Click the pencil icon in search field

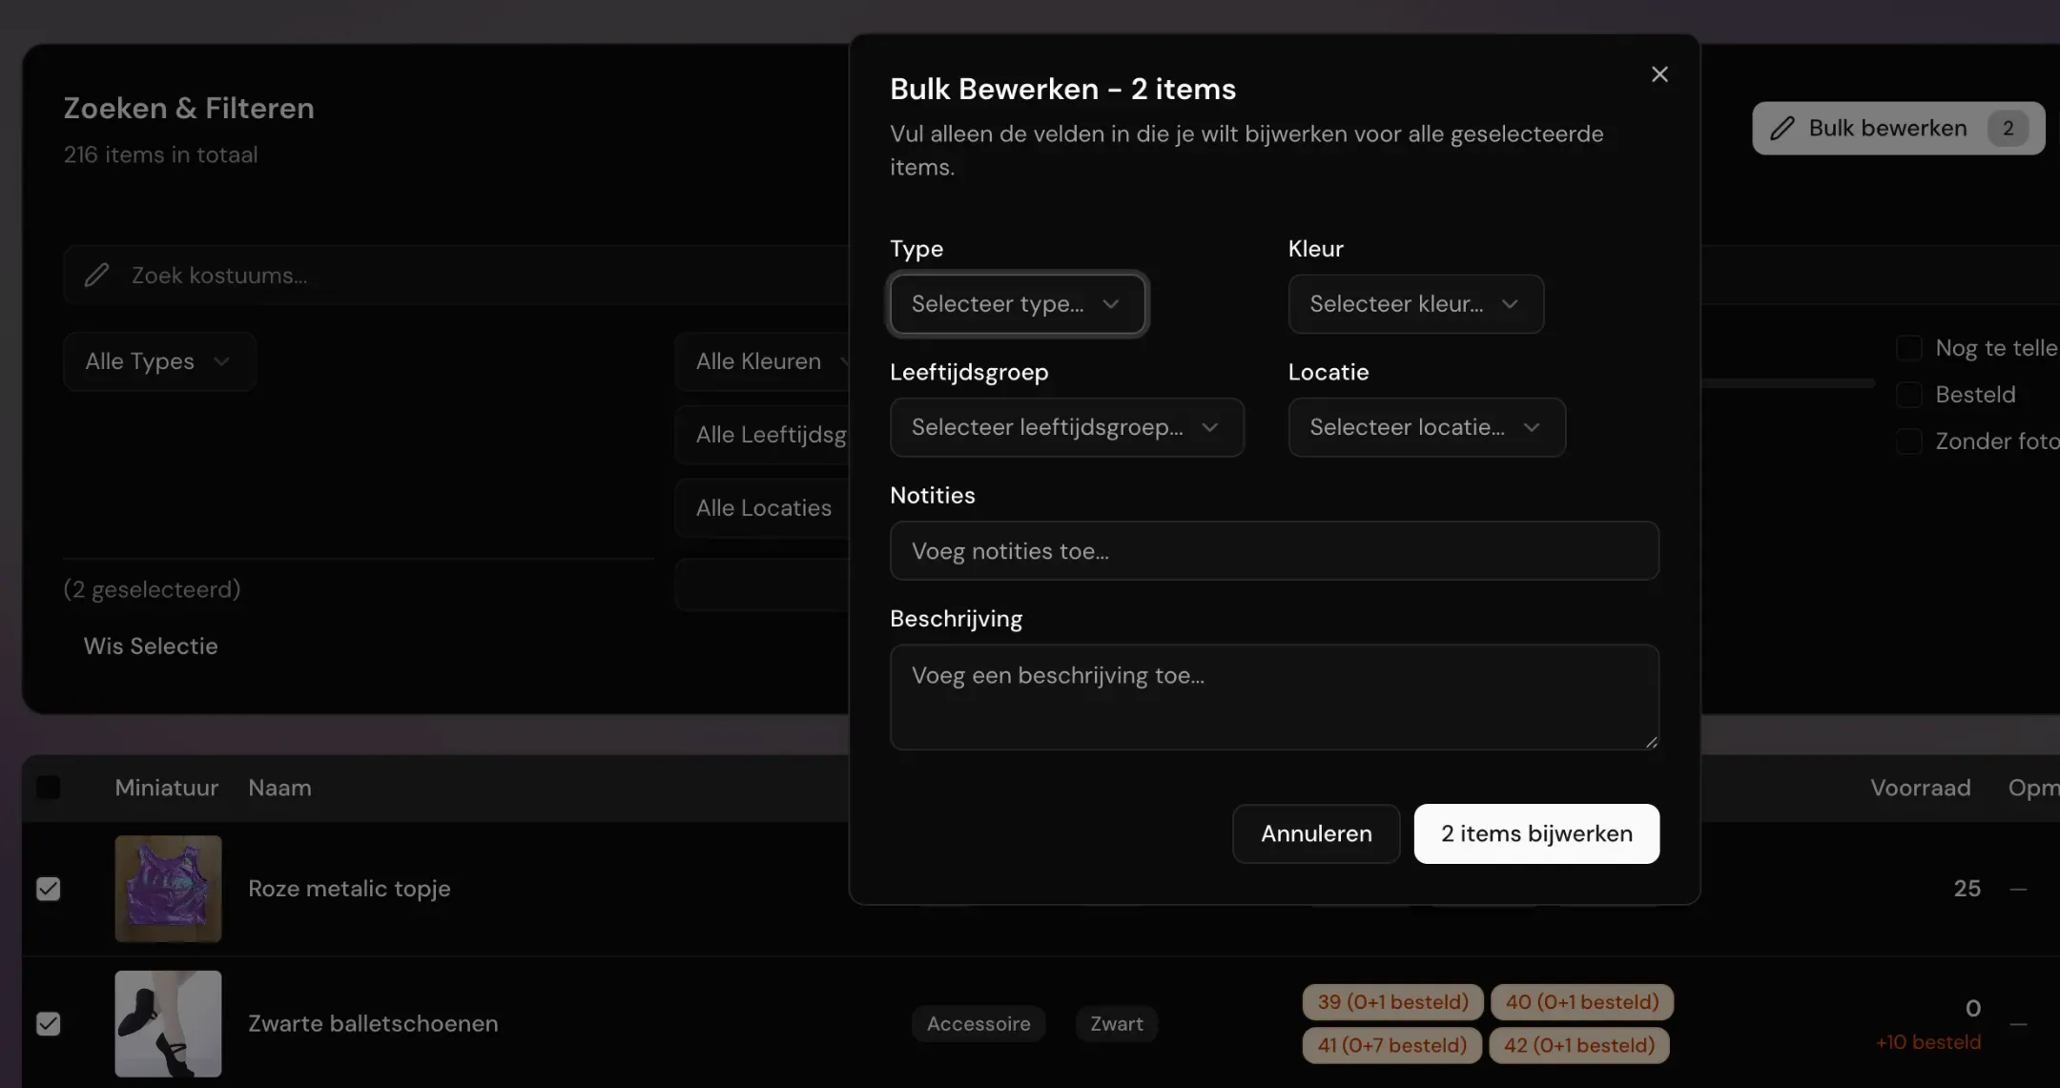click(x=96, y=276)
